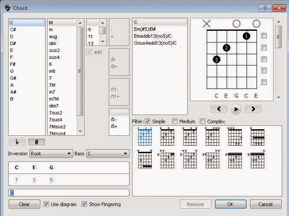Select the third chord diagram in top row
Image resolution: width=289 pixels, height=216 pixels.
190,137
